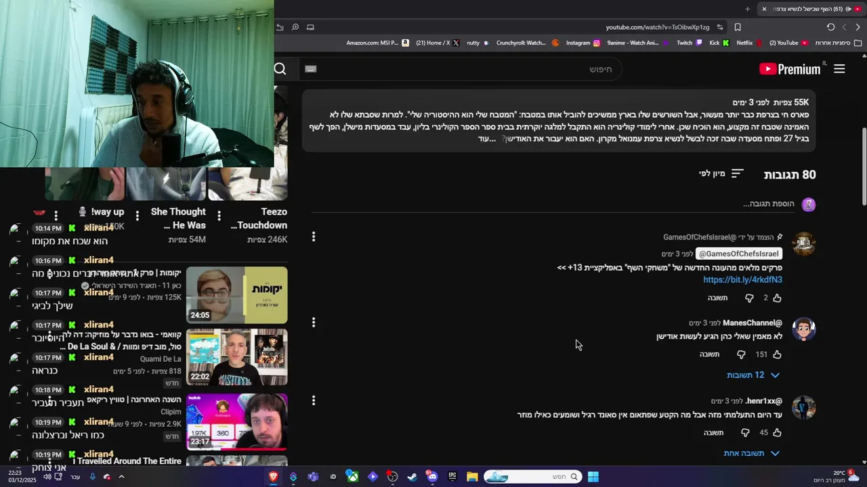Expand the single reply under henr1xx comment
Viewport: 867px width, 487px height.
pyautogui.click(x=751, y=453)
